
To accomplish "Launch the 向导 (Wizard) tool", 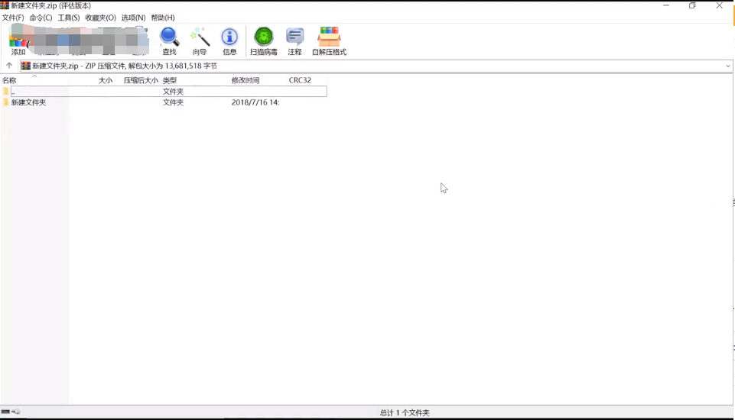I will pos(200,41).
